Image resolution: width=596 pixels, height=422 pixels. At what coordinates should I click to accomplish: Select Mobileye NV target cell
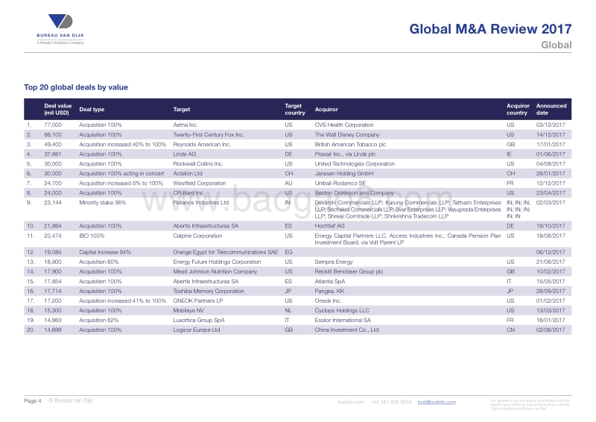[189, 310]
